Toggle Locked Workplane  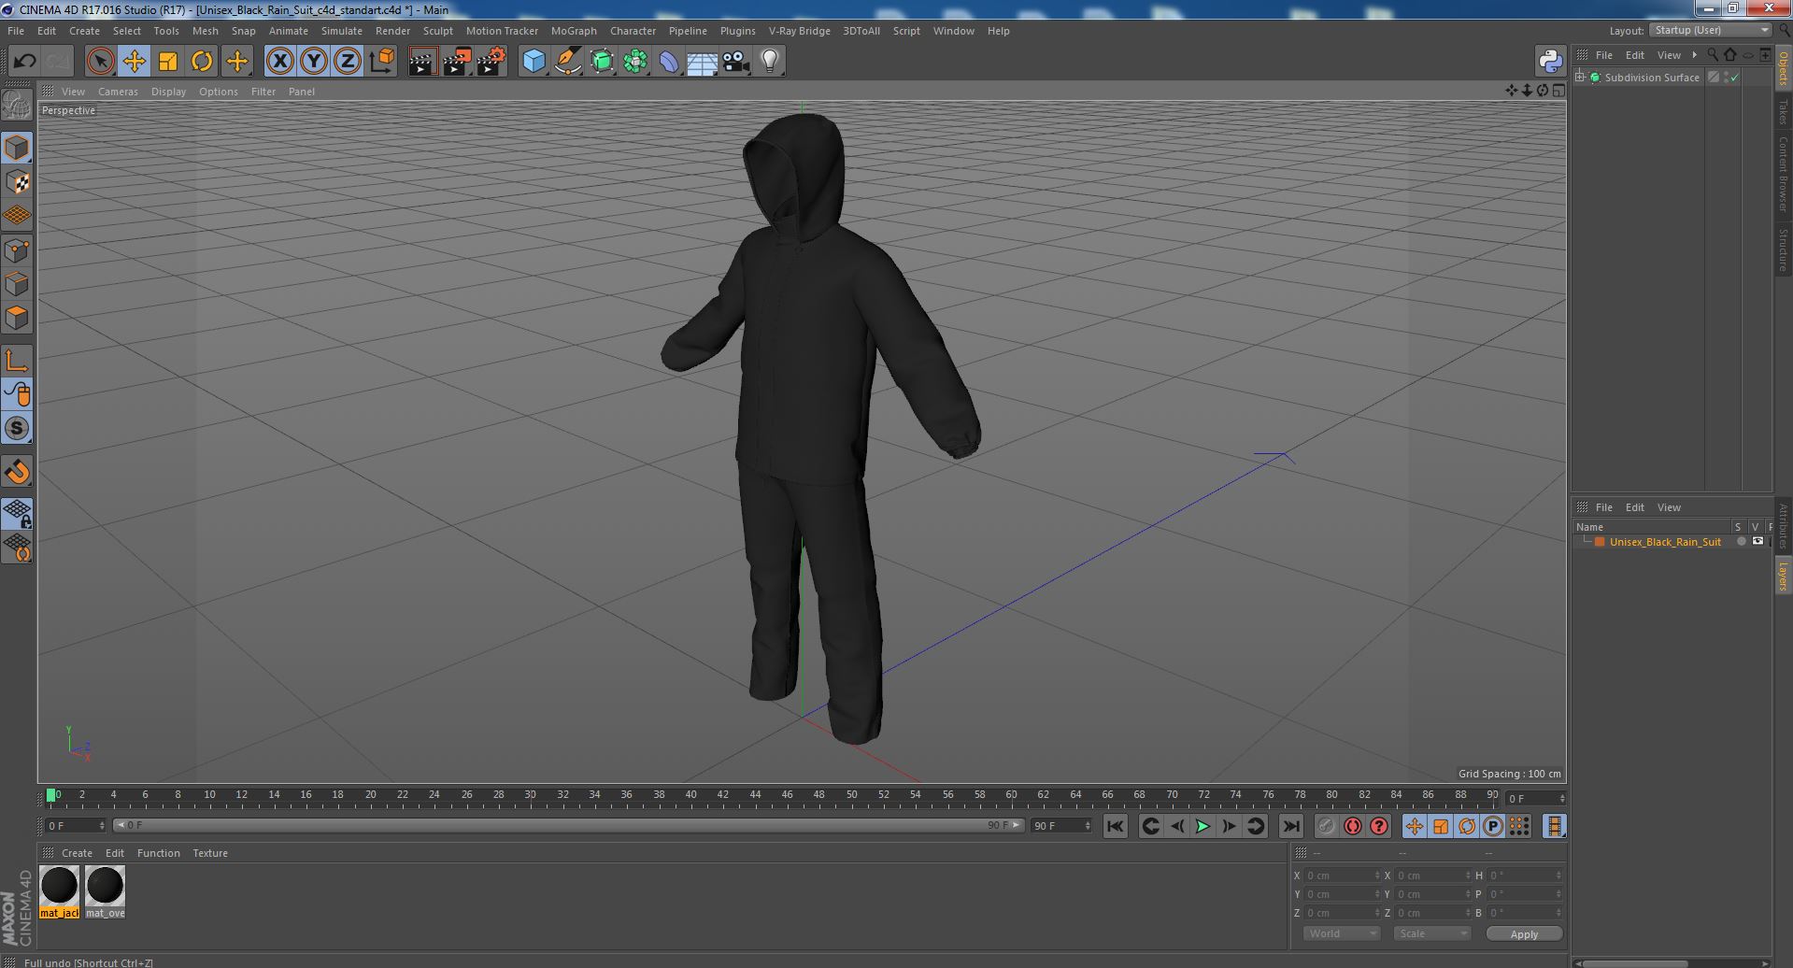click(x=17, y=513)
